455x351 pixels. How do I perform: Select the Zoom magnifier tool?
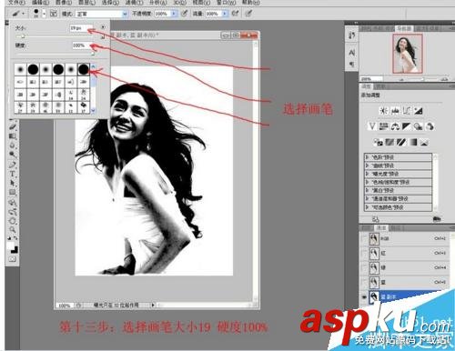[13, 229]
